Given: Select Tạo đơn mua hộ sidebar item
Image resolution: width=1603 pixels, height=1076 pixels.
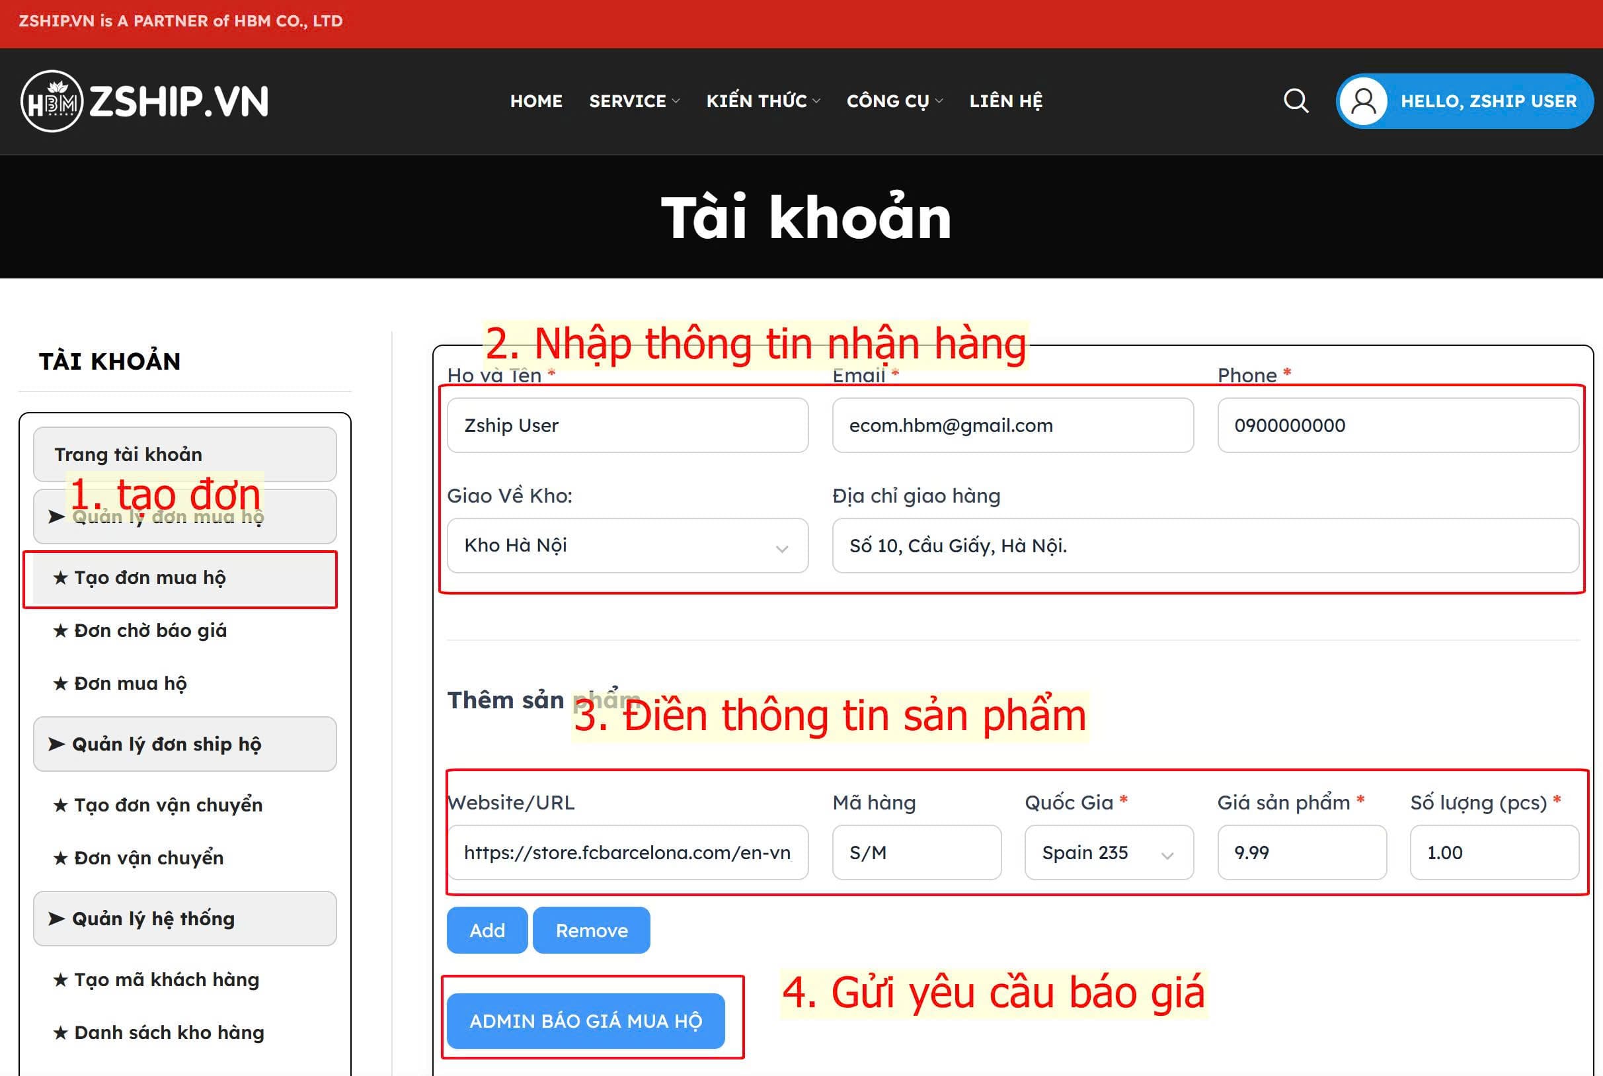Looking at the screenshot, I should (x=149, y=578).
